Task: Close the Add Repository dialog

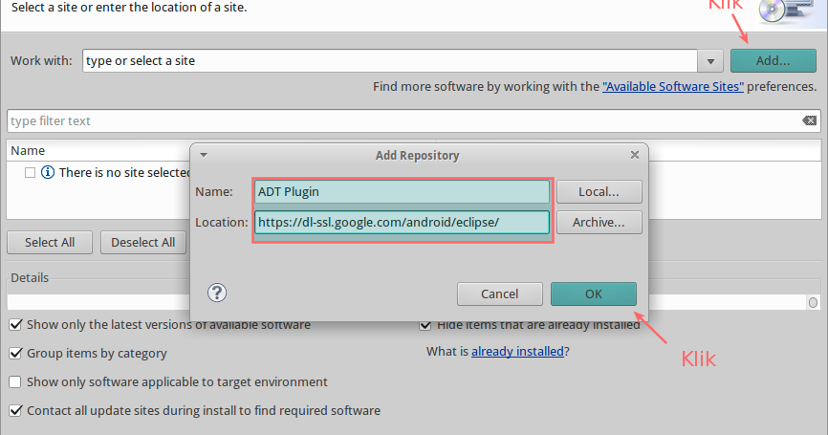Action: 635,155
